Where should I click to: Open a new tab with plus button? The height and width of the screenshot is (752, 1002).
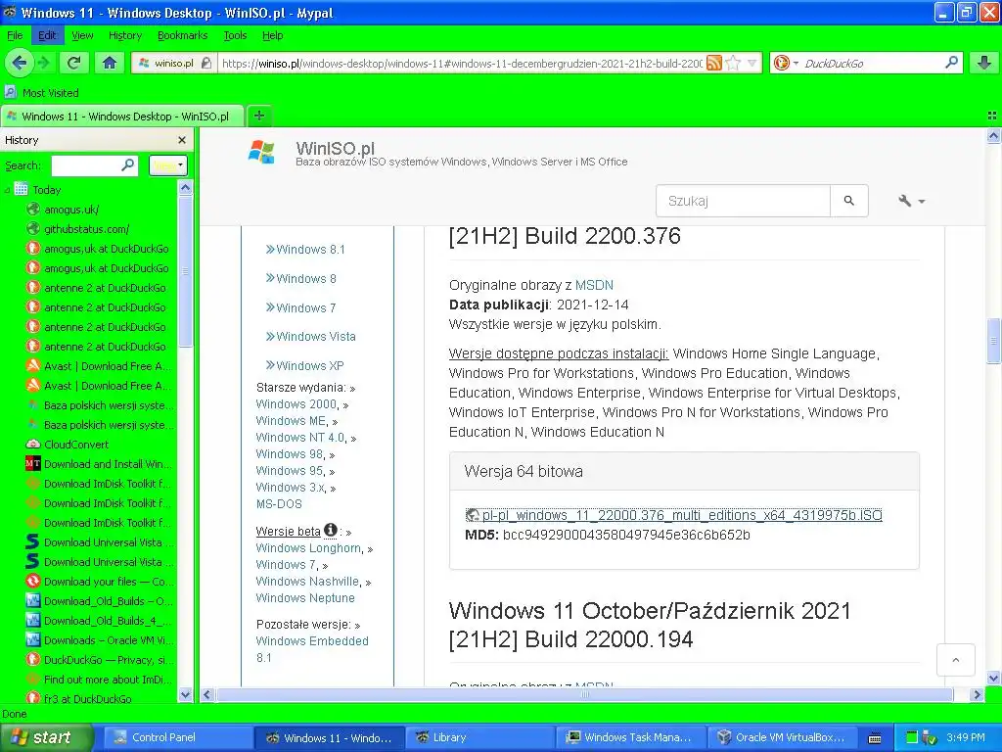[258, 116]
